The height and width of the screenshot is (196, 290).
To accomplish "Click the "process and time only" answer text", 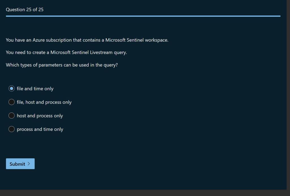I will point(40,129).
